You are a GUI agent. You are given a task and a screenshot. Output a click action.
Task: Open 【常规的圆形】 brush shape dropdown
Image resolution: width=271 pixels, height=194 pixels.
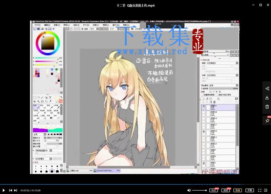click(x=43, y=150)
